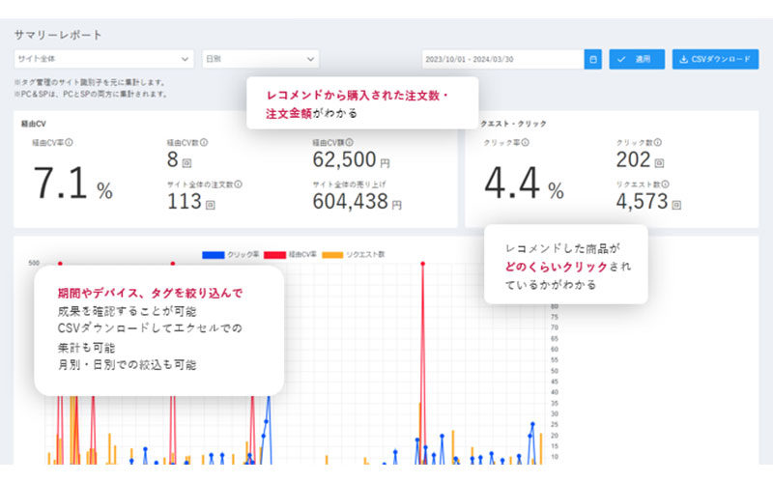Download report via CSVダウンロード button
773x483 pixels.
click(x=714, y=59)
